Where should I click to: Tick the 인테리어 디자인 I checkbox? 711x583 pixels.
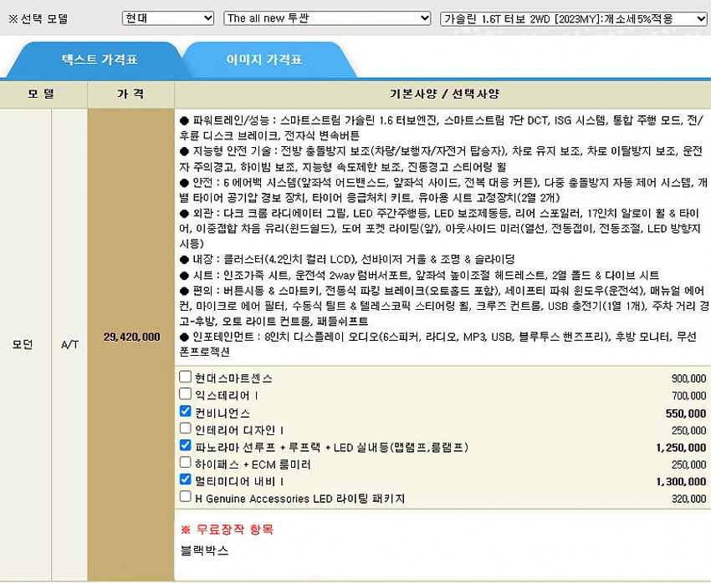tap(186, 429)
